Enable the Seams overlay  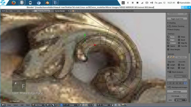click(x=168, y=46)
